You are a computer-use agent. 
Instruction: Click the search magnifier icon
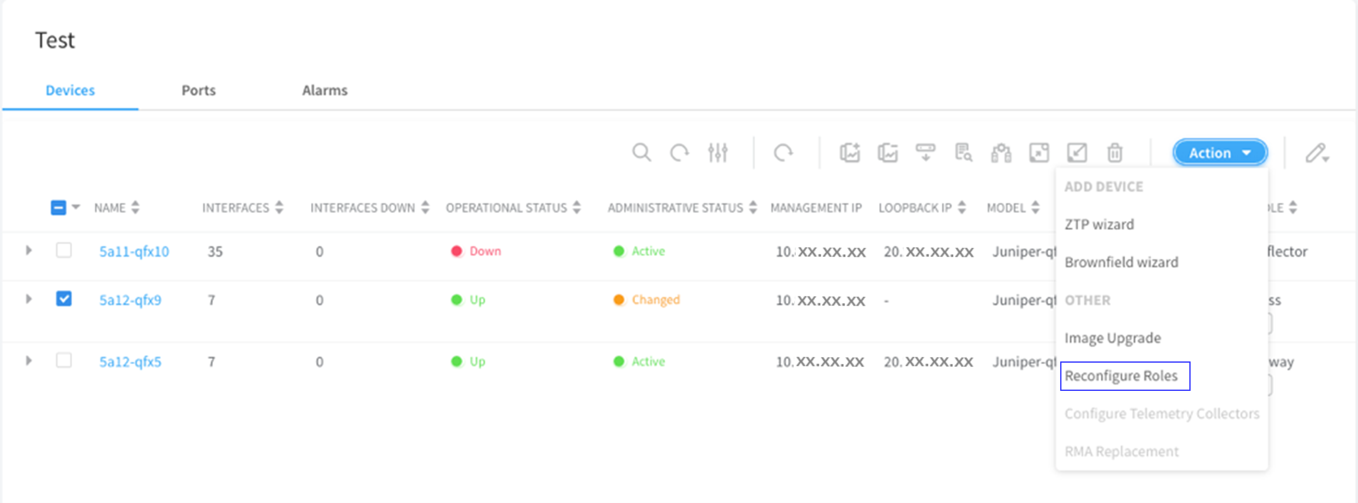(641, 152)
